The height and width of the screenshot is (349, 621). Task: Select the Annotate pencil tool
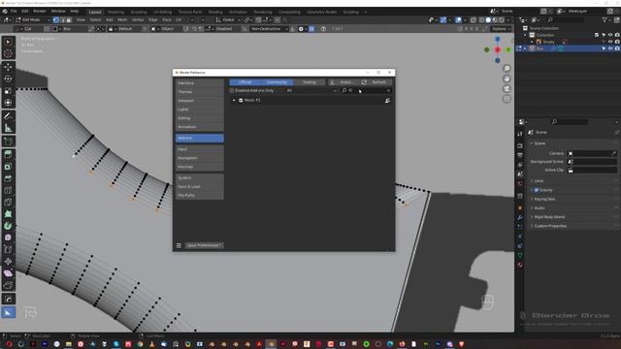click(8, 116)
